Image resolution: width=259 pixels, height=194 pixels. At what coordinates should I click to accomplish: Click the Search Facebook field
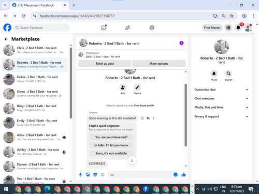pyautogui.click(x=41, y=27)
